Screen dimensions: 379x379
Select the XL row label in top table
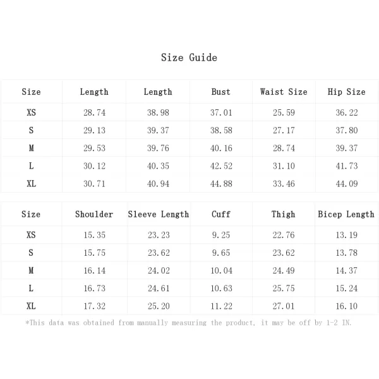tap(32, 184)
